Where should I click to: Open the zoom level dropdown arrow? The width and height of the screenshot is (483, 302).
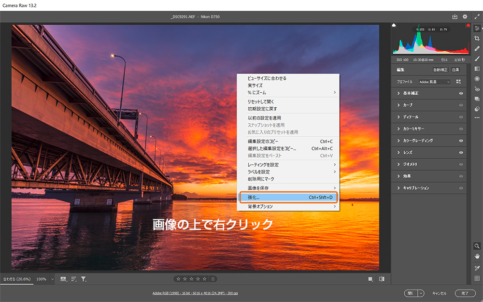coord(52,279)
